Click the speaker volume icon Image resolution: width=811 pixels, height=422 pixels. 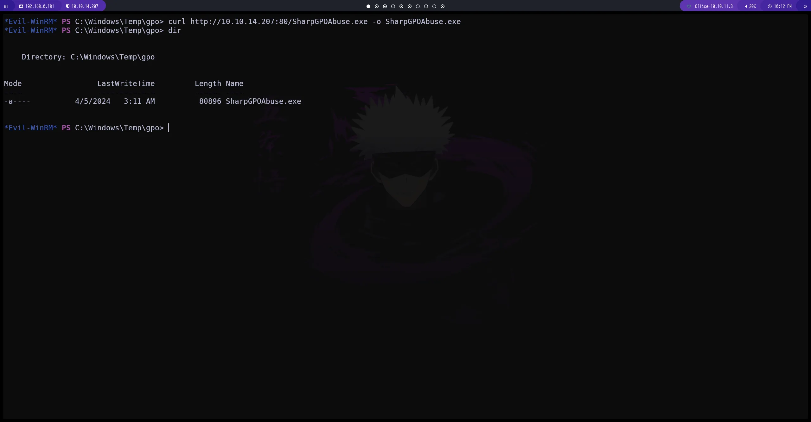pyautogui.click(x=746, y=6)
